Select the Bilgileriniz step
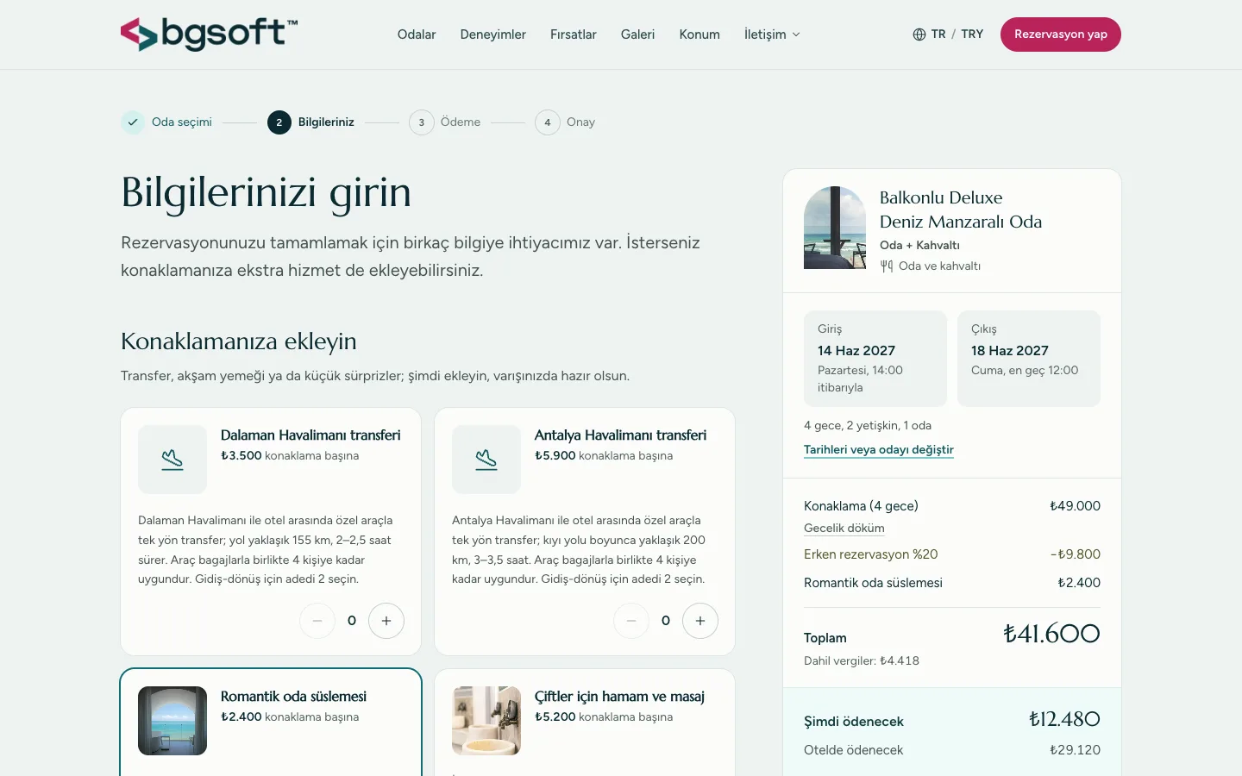The width and height of the screenshot is (1242, 776). coord(310,122)
